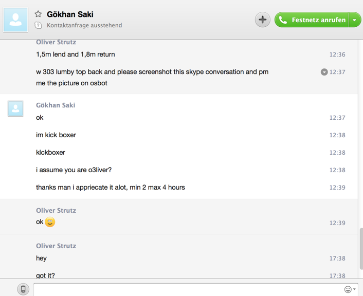363x296 pixels.
Task: Expand the small arrow beside the emoticon picker
Action: 355,289
